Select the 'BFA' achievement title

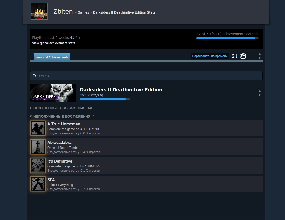(51, 180)
